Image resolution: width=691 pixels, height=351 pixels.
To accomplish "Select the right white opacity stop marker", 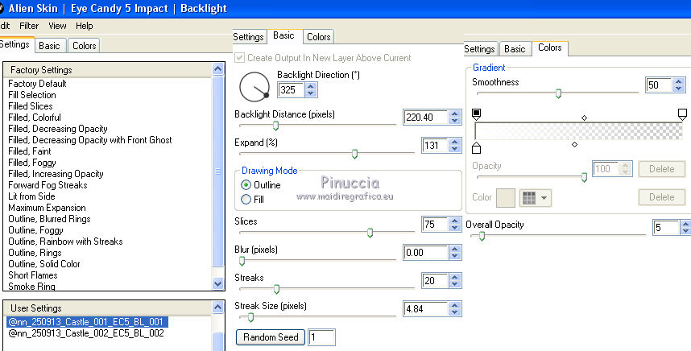I will (x=682, y=114).
